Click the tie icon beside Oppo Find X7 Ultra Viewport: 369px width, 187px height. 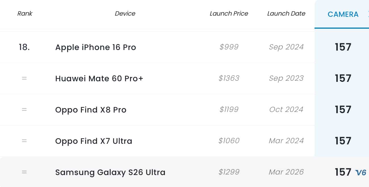[24, 141]
